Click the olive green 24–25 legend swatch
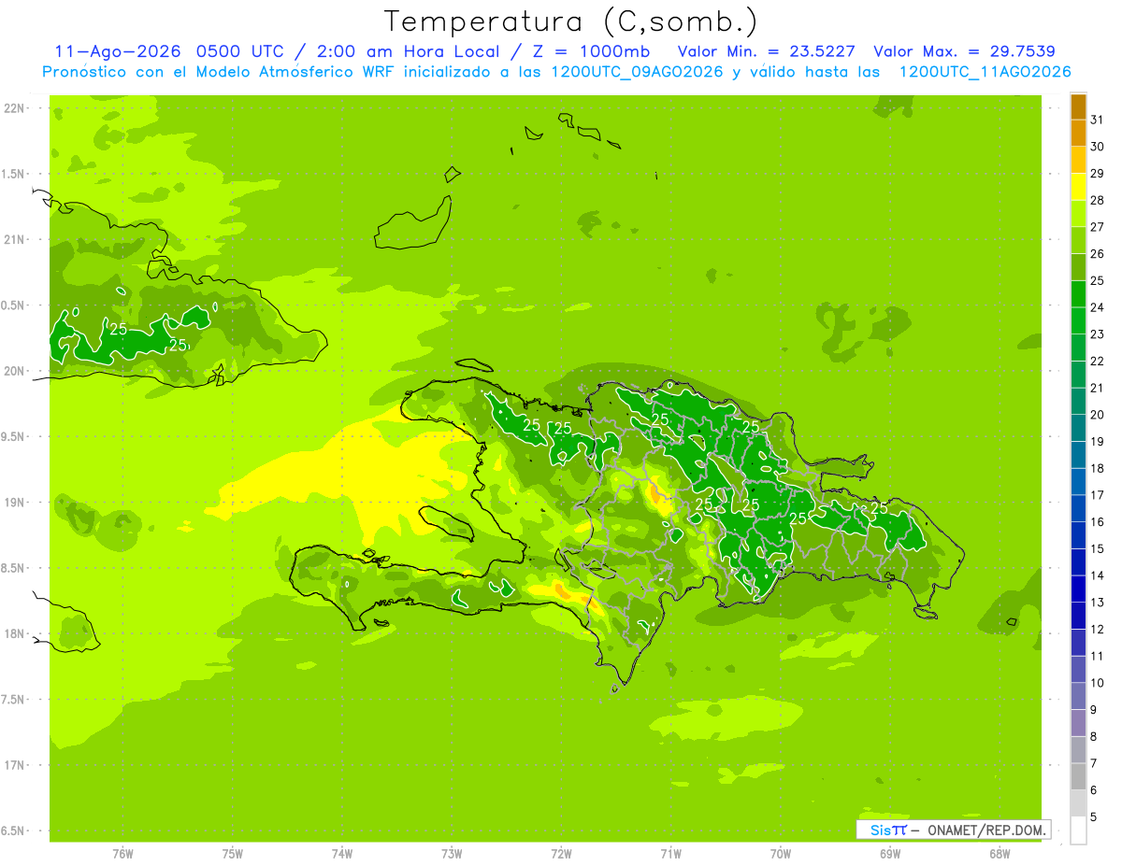The image size is (1122, 866). pos(1078,267)
